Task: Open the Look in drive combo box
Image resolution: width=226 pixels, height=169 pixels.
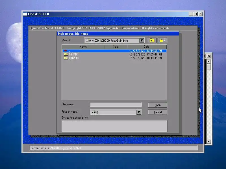Action: click(x=114, y=41)
